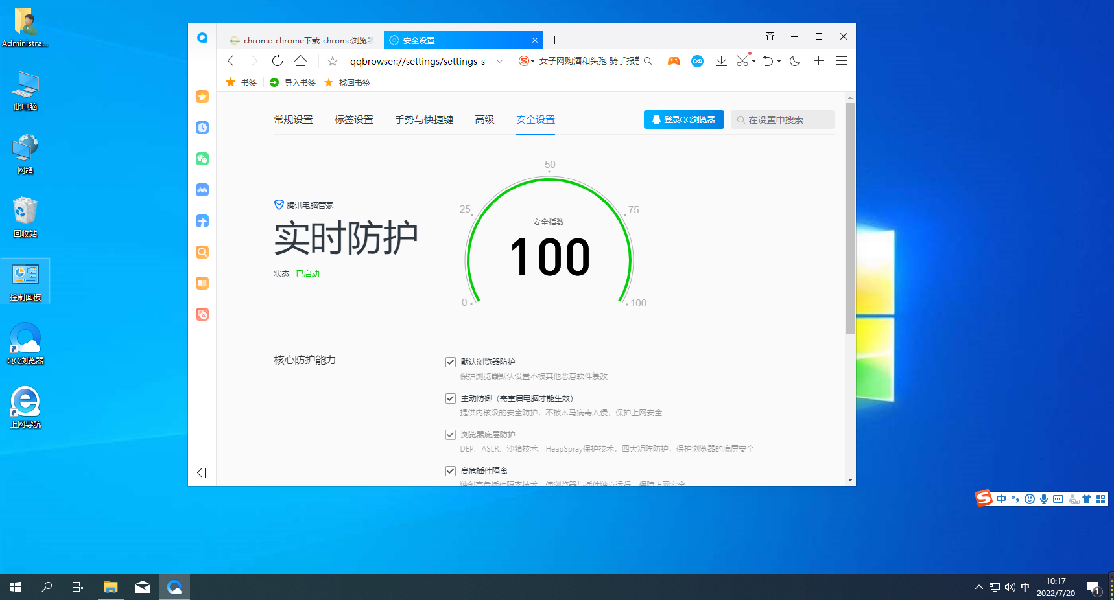Click the 腾讯电脑管家 link
The height and width of the screenshot is (600, 1114).
pyautogui.click(x=303, y=205)
